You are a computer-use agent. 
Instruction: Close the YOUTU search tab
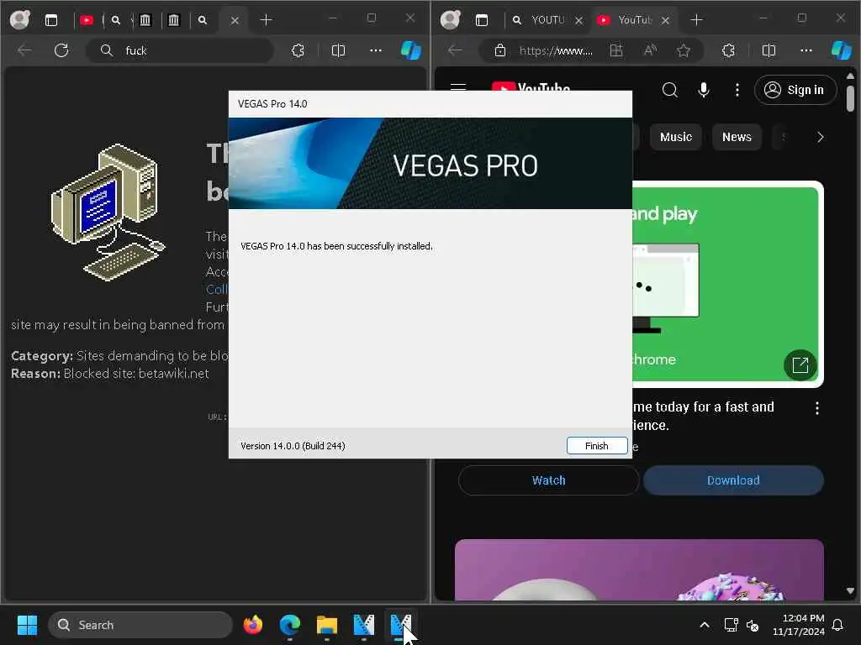point(578,20)
